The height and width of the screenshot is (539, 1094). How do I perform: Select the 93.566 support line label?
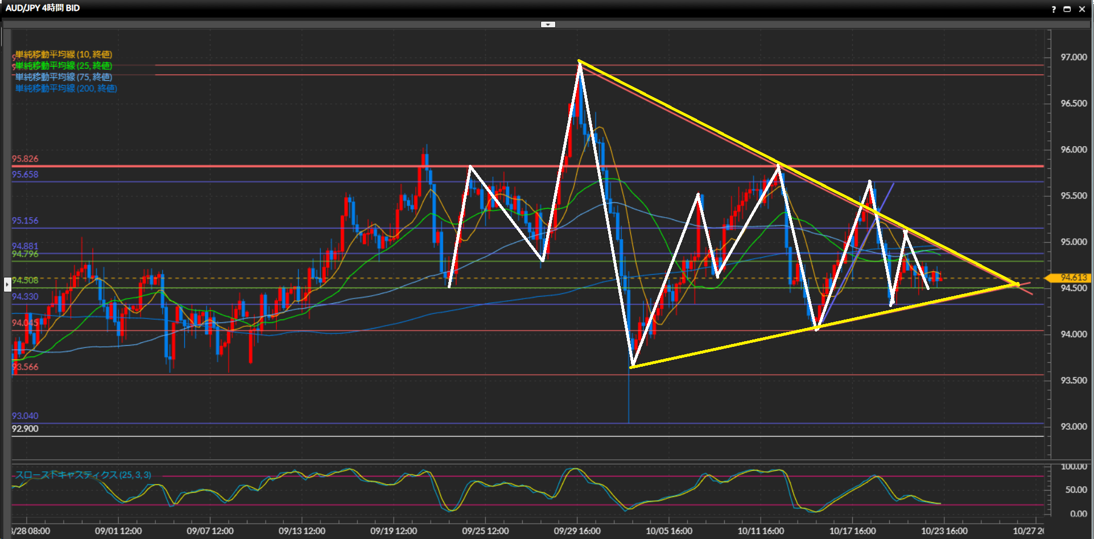point(25,367)
